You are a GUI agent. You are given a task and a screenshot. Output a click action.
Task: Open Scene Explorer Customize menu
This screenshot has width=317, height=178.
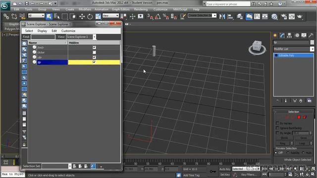coord(68,31)
